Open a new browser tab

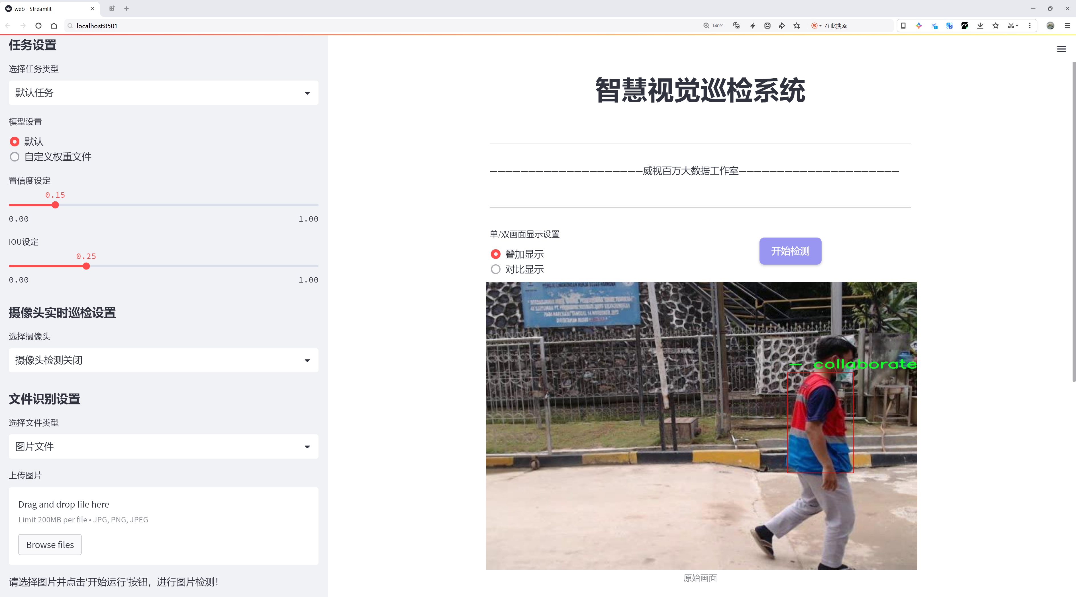click(126, 8)
